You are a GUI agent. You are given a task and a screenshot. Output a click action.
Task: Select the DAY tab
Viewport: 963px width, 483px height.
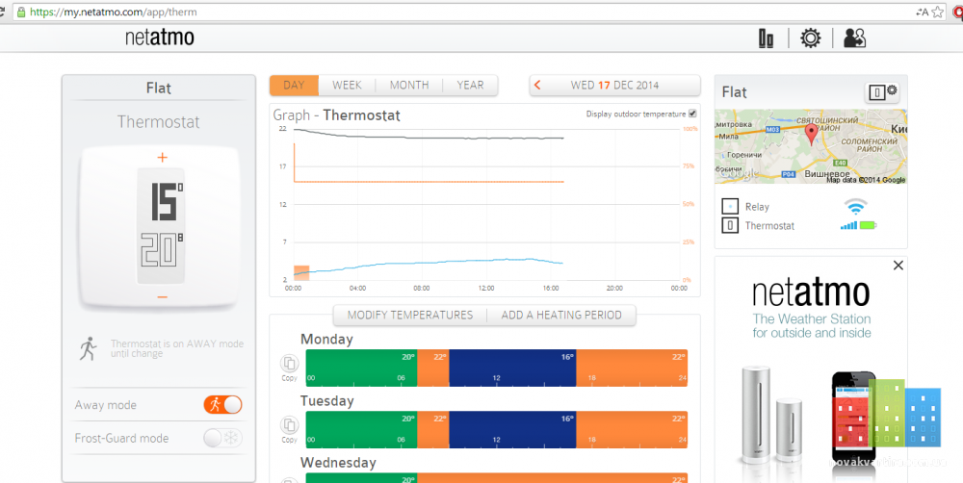tap(294, 86)
